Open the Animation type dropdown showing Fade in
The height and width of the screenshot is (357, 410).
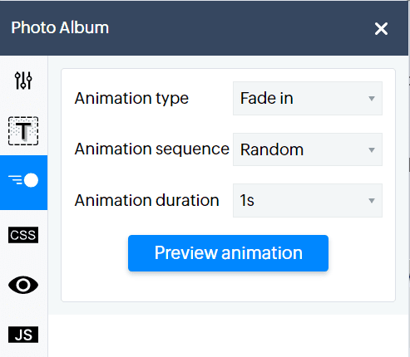[x=308, y=98]
